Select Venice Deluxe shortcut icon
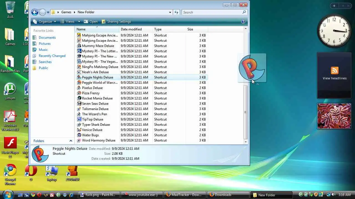This screenshot has height=199, width=355. coord(79,130)
